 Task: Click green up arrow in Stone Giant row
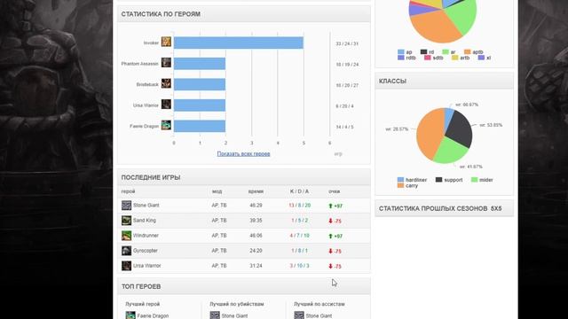click(330, 206)
